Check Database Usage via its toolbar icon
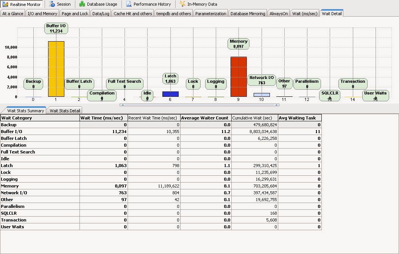The height and width of the screenshot is (254, 399). [x=97, y=4]
